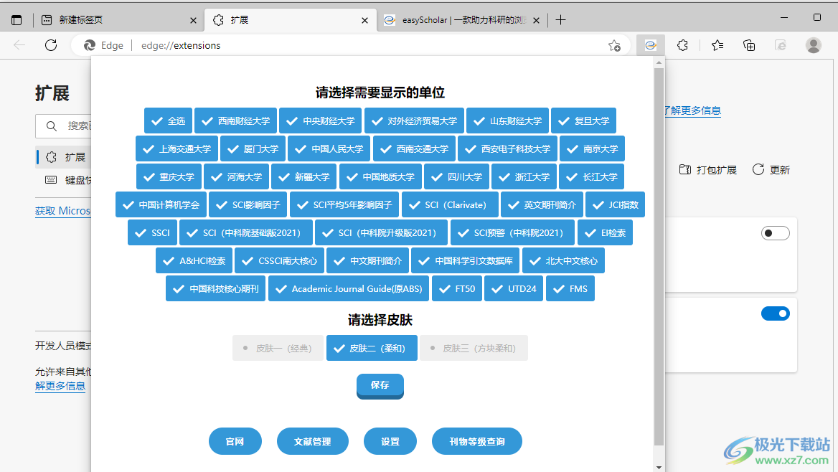
Task: Click the back arrow navigation icon
Action: (19, 45)
